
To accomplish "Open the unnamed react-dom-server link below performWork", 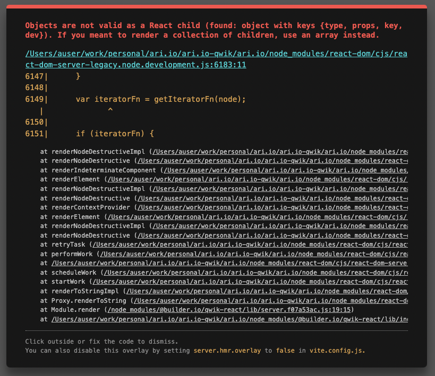I will tap(229, 263).
